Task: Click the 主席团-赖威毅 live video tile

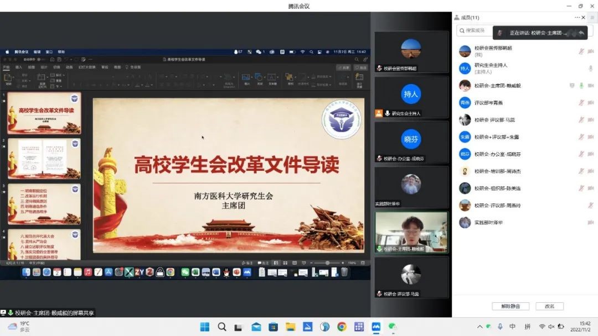Action: coord(411,232)
